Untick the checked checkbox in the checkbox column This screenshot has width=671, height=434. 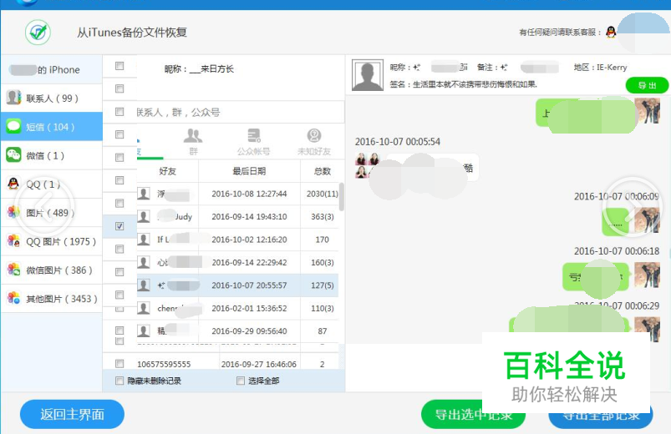click(119, 226)
